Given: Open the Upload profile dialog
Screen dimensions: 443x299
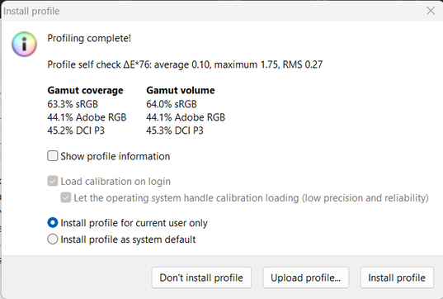Looking at the screenshot, I should pos(306,278).
